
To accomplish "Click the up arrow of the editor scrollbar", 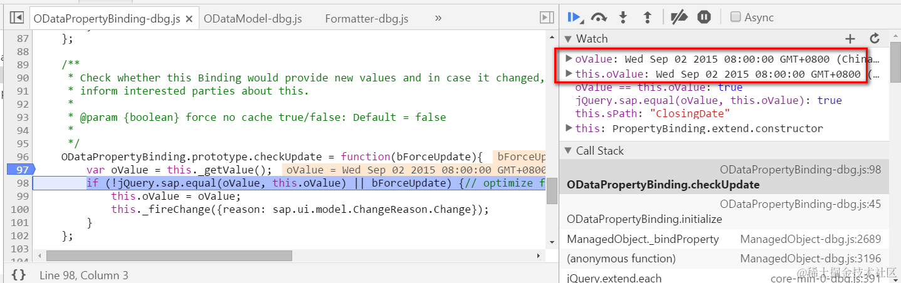I will click(x=552, y=36).
